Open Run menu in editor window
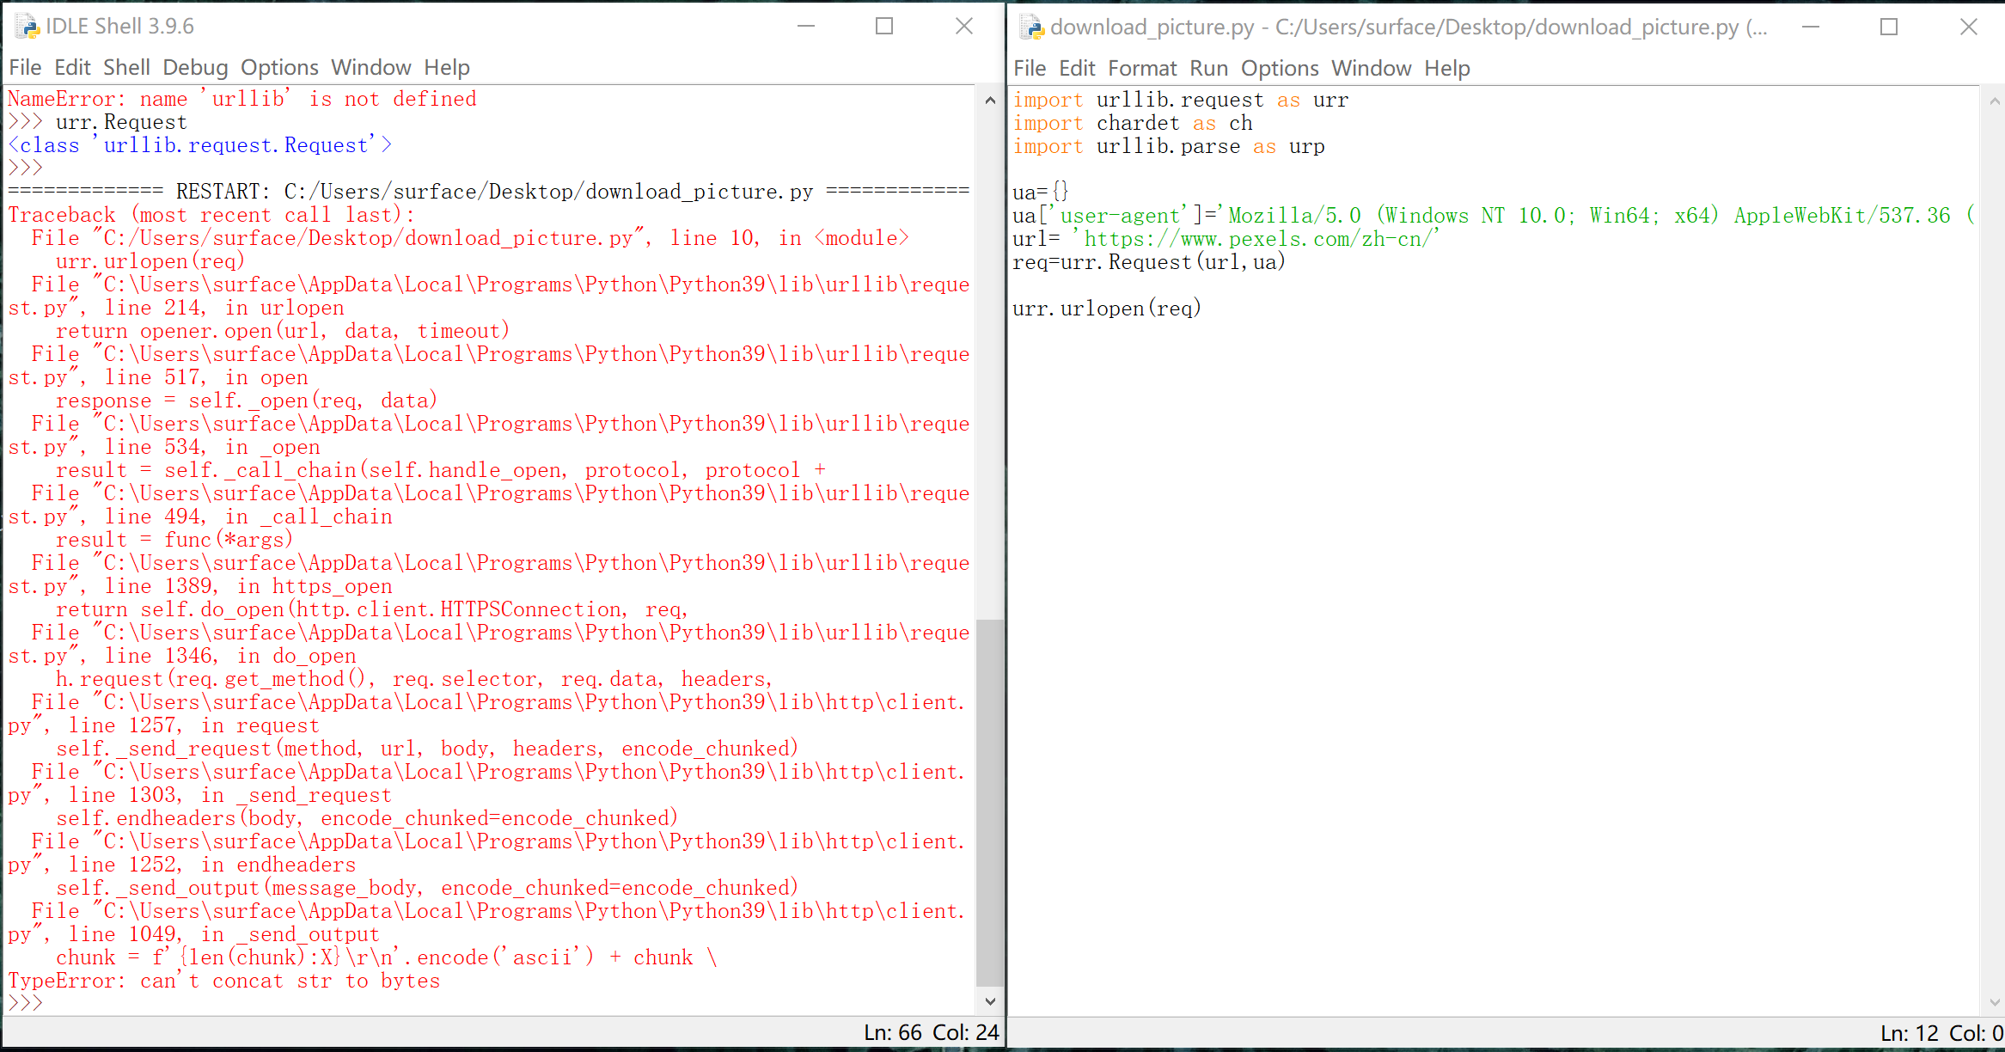This screenshot has width=2005, height=1052. 1209,68
